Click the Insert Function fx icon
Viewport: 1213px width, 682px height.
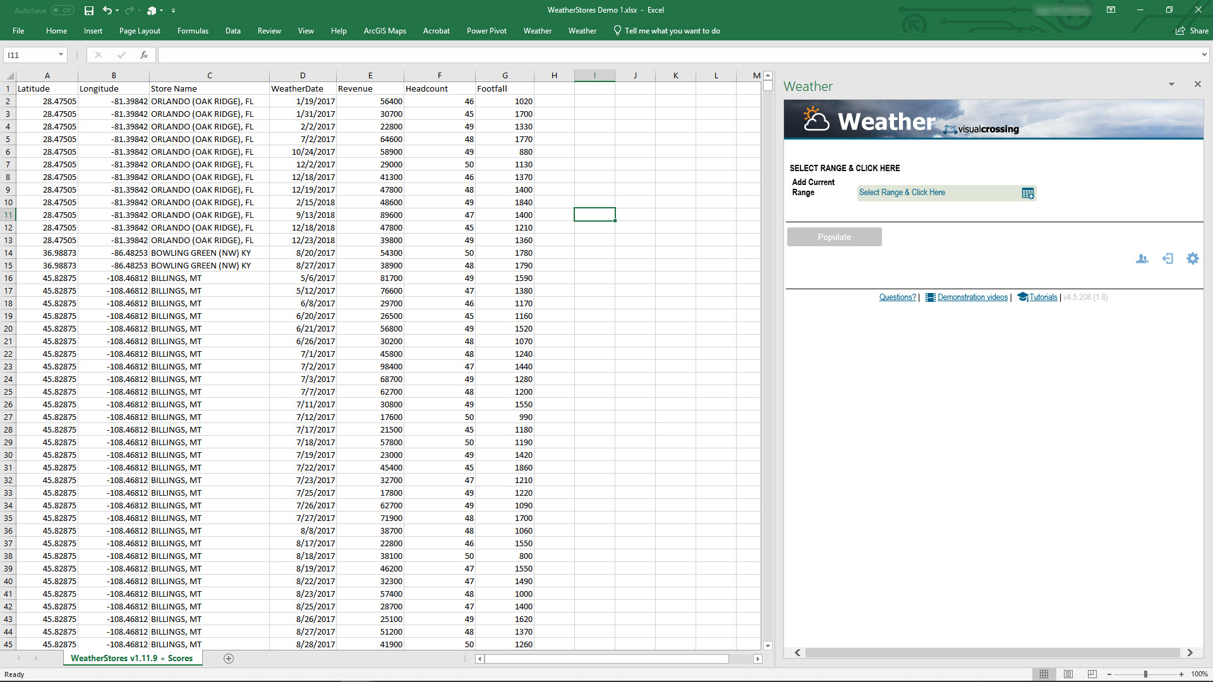coord(144,55)
